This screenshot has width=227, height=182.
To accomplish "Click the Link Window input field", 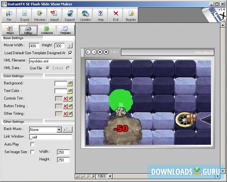I will (x=51, y=137).
